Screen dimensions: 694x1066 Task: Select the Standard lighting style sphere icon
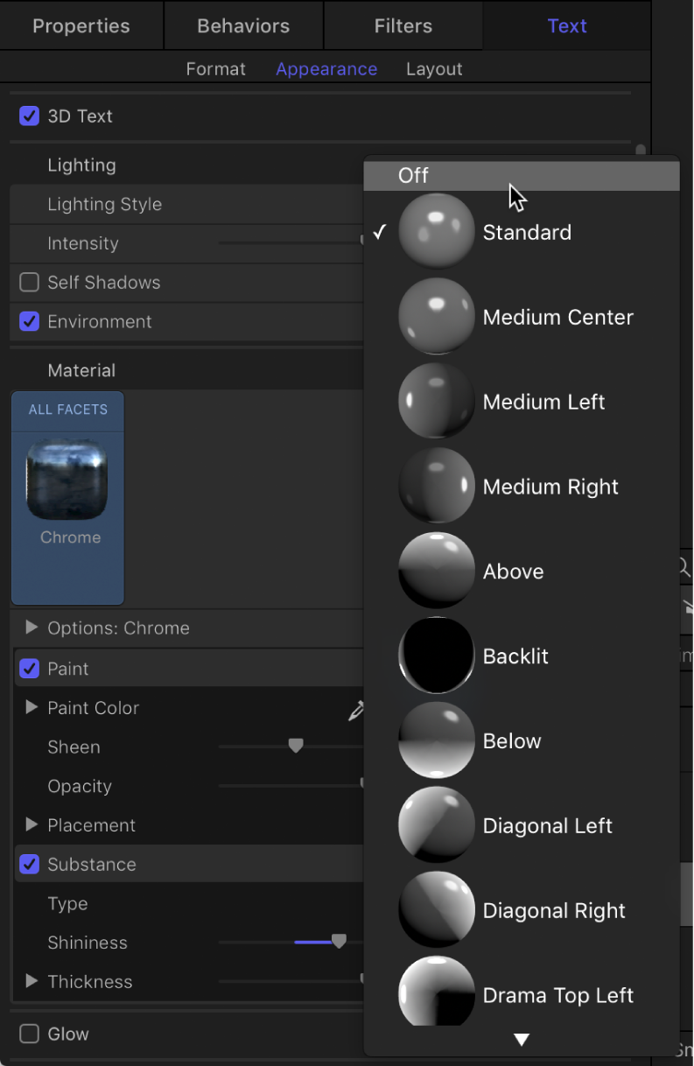tap(436, 231)
